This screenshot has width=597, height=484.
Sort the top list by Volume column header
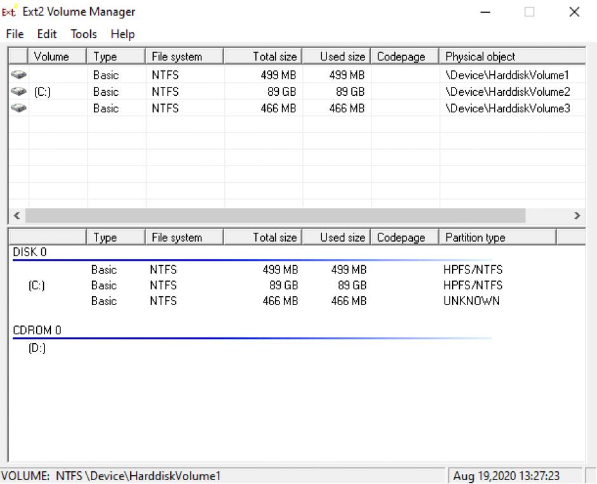[57, 56]
